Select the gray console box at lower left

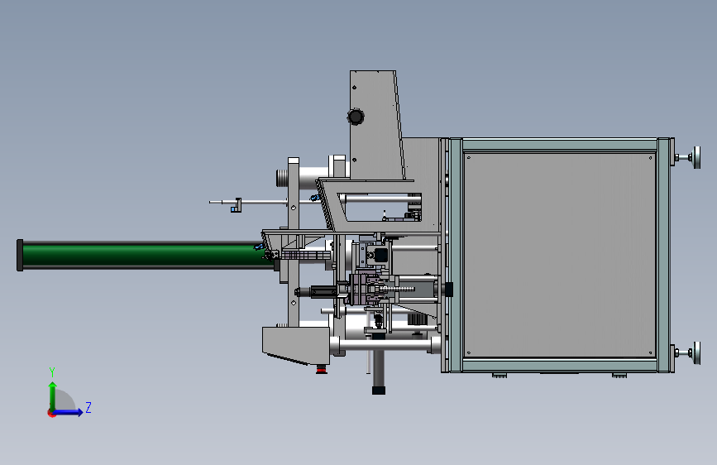click(x=295, y=346)
